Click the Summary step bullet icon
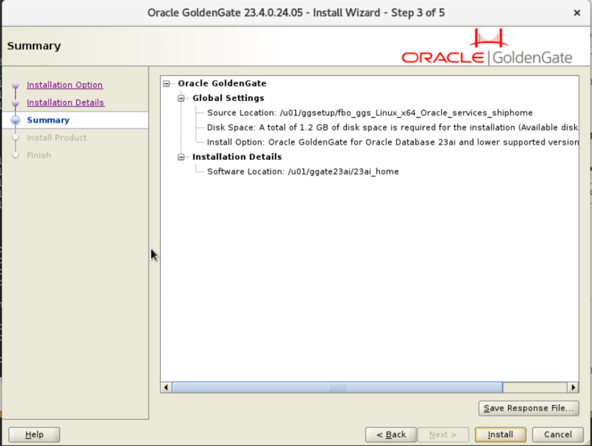This screenshot has width=592, height=446. coord(15,120)
